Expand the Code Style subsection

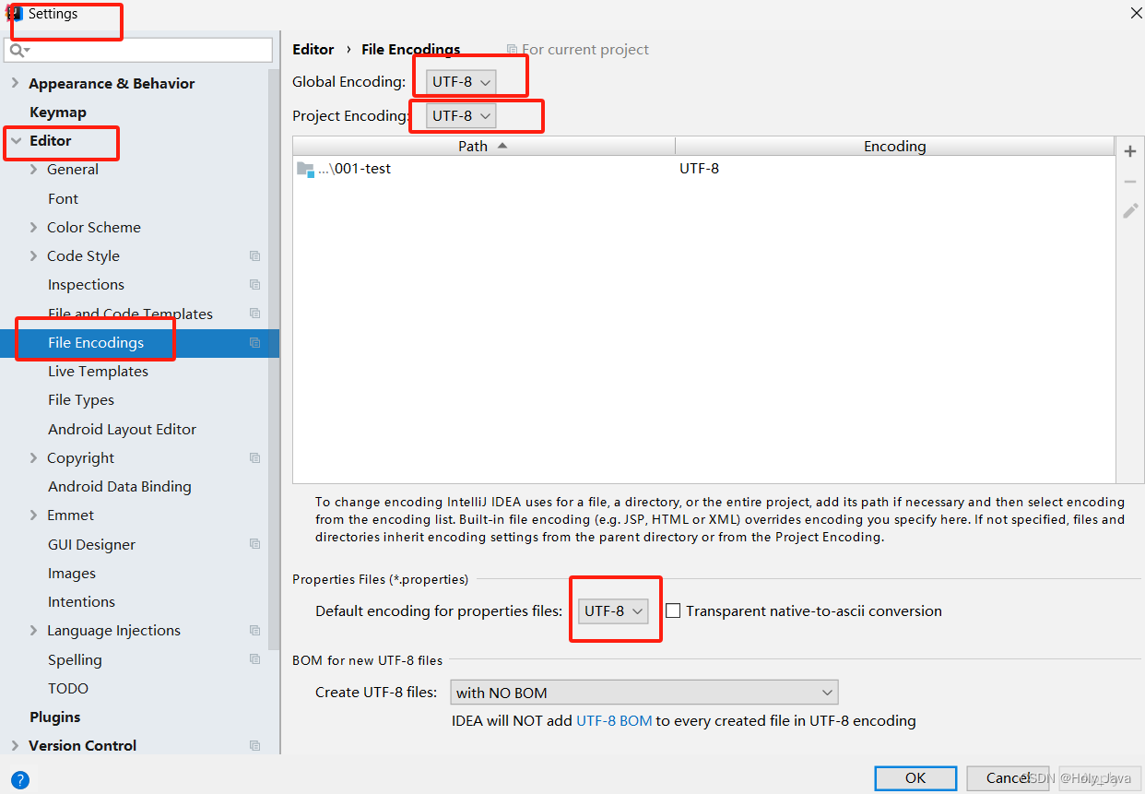pos(34,256)
